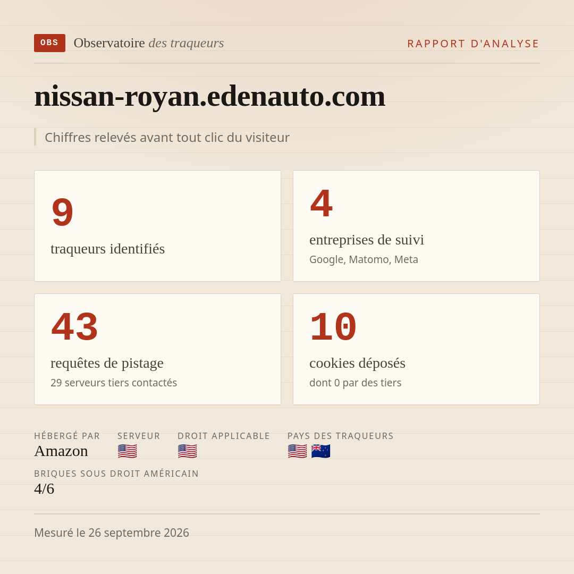Click 'Google, Matomo, Meta' company list
Image resolution: width=574 pixels, height=574 pixels.
click(x=364, y=259)
